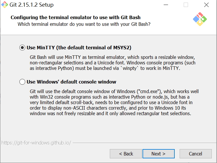Click the winpty mention in MinTTY description
This screenshot has width=217, height=163.
(130, 68)
